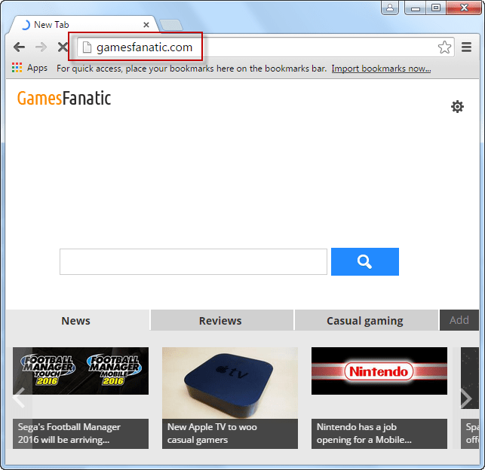
Task: Open the Chrome hamburger menu
Action: 466,47
